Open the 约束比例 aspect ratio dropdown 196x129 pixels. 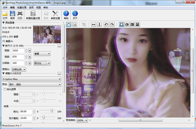(21, 69)
